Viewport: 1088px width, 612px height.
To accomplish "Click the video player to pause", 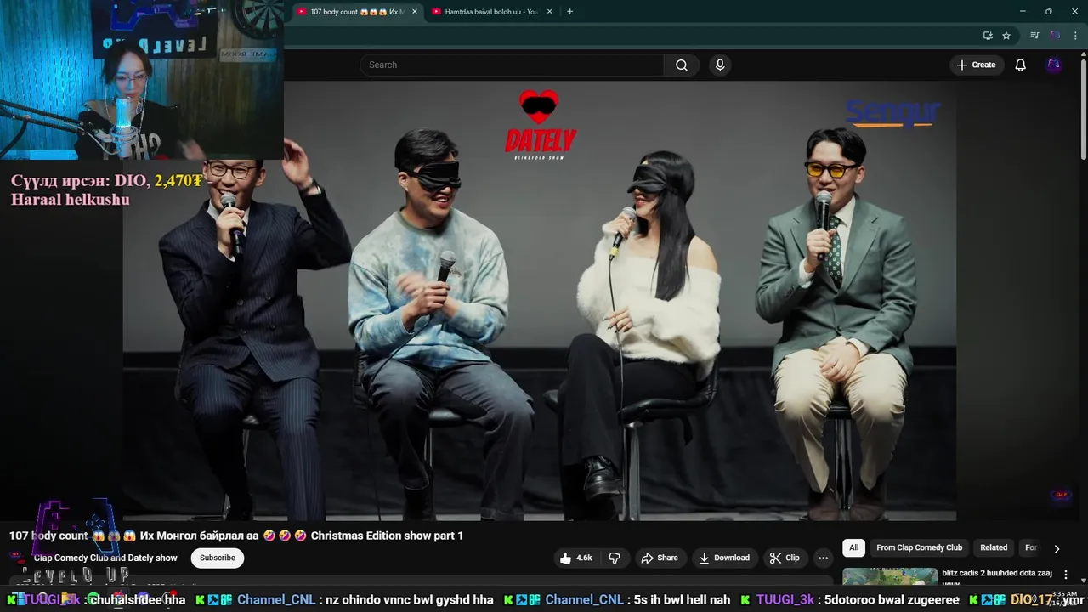I will (x=540, y=300).
